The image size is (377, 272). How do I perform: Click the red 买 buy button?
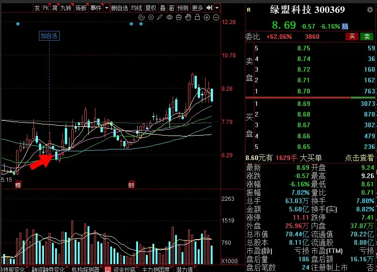coord(352,37)
